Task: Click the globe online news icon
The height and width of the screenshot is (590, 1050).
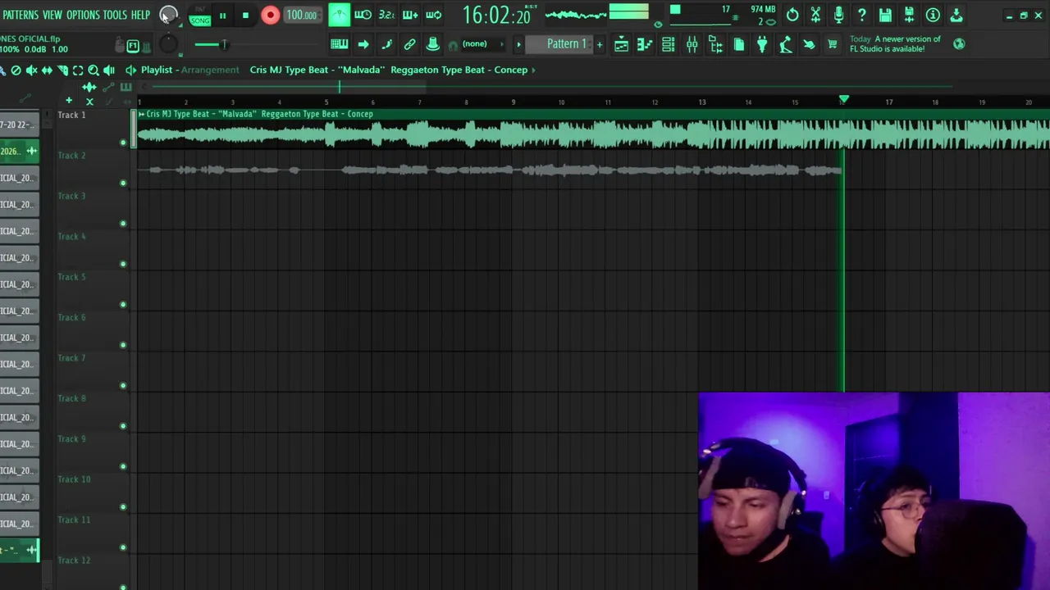Action: click(x=959, y=44)
